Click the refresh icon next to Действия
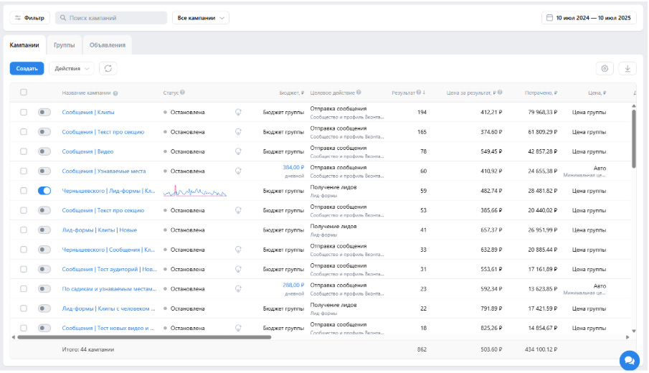649x373 pixels. pos(108,68)
